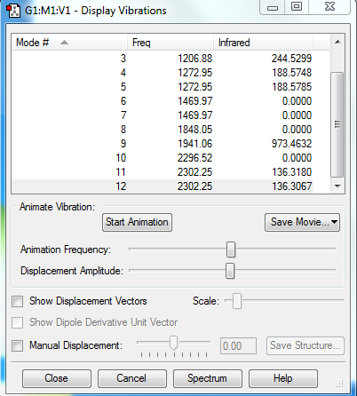
Task: Click the scrollbar down arrow
Action: [x=337, y=186]
